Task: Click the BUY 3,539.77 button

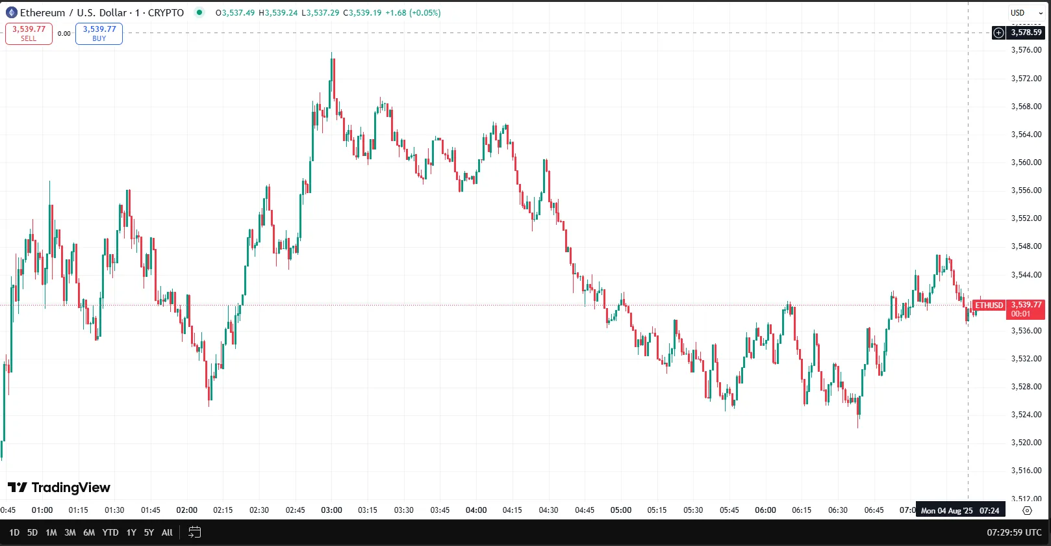Action: click(99, 33)
